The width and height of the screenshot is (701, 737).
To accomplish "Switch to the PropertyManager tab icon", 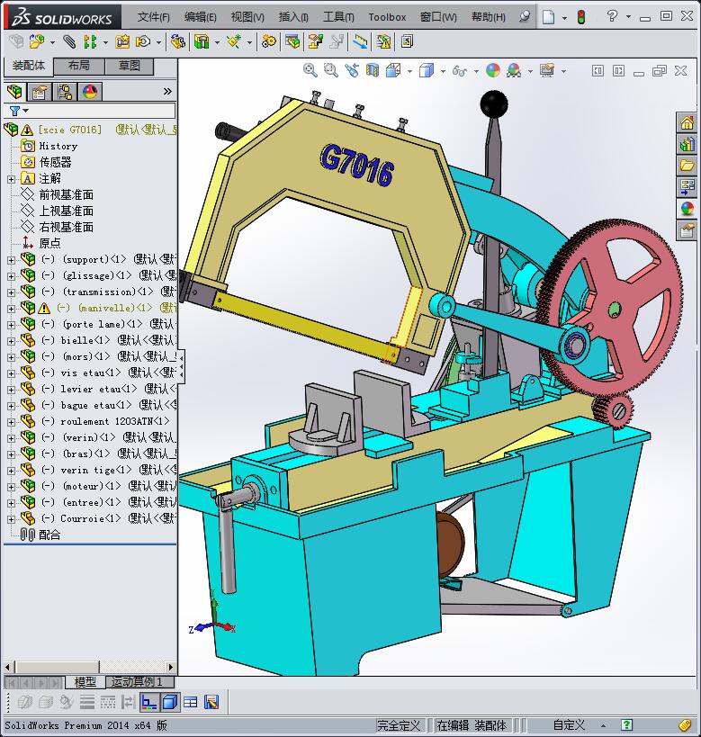I will (x=39, y=92).
